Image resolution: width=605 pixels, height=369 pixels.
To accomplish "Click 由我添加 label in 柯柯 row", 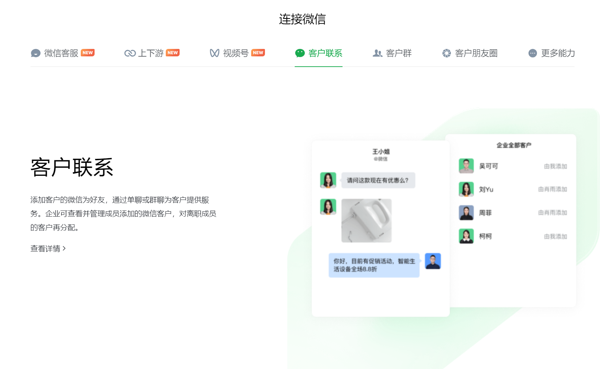I will [x=555, y=236].
